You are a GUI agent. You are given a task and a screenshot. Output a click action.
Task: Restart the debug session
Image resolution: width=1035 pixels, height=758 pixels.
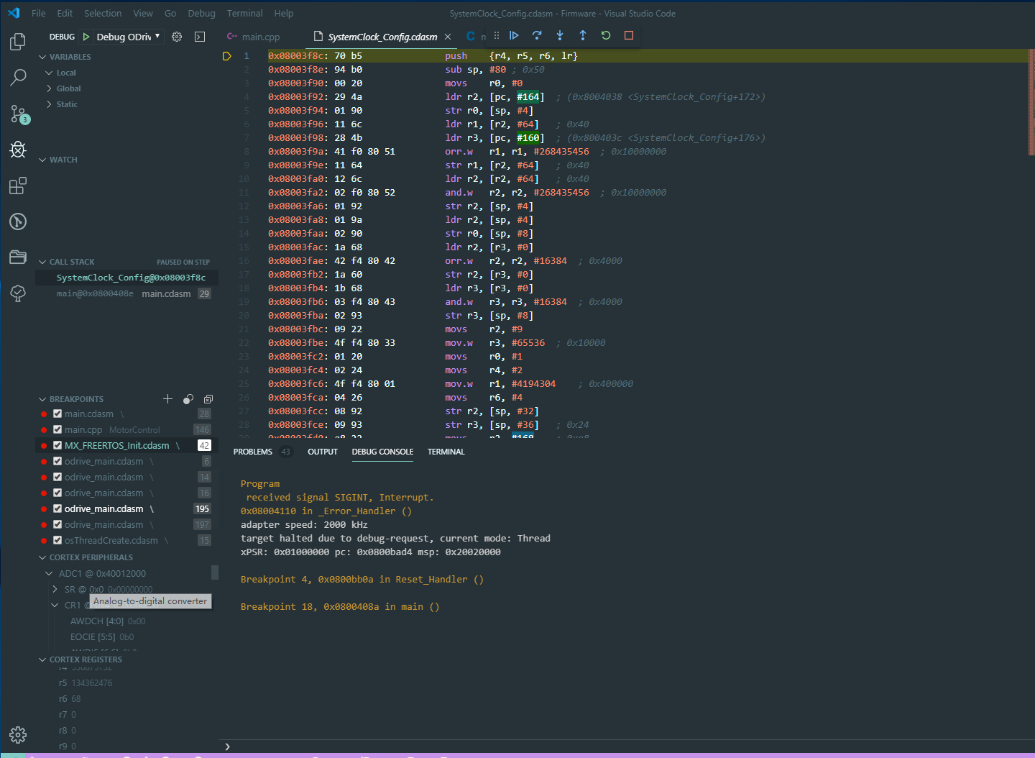click(606, 35)
